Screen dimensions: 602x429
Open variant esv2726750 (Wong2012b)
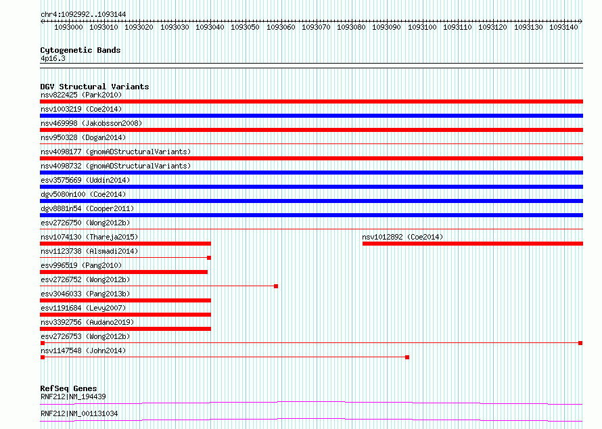pos(85,223)
